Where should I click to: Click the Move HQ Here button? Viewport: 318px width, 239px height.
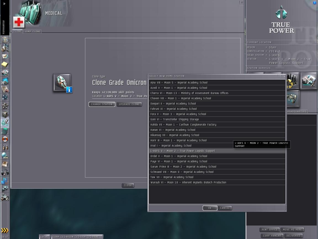(292, 230)
